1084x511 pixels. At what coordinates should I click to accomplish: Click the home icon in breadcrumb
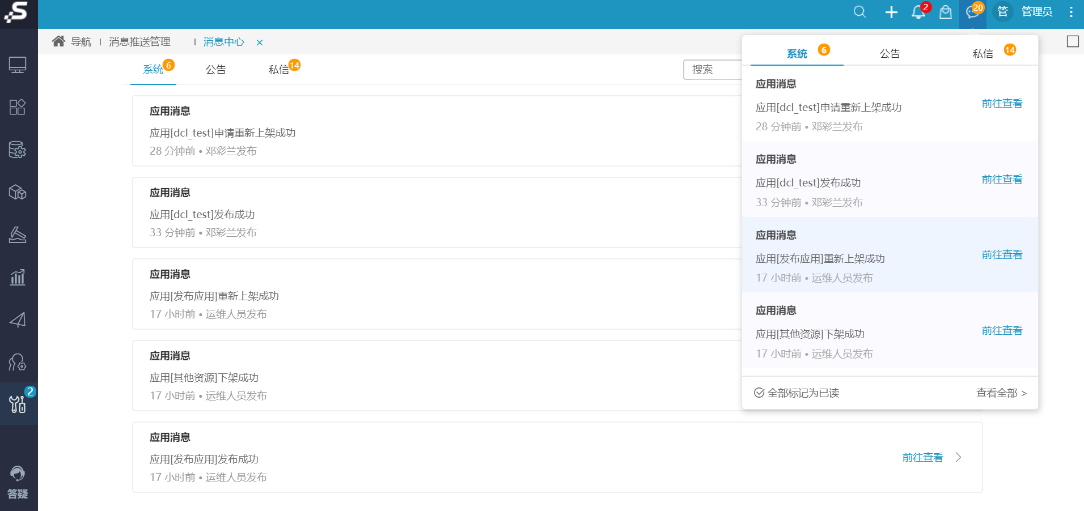coord(58,41)
